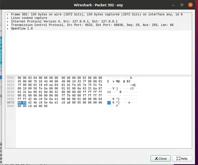Click byte fe in row 0030

click(x=40, y=88)
